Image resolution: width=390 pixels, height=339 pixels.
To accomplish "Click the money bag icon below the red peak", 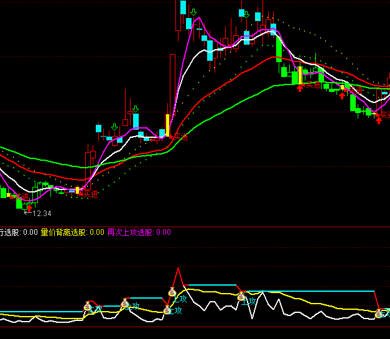I will click(167, 310).
